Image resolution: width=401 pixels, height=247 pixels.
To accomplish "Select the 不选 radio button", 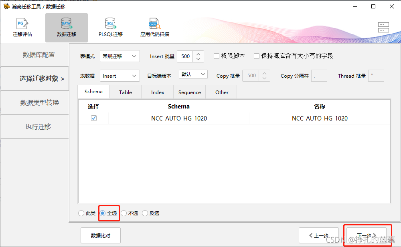I will coord(124,213).
